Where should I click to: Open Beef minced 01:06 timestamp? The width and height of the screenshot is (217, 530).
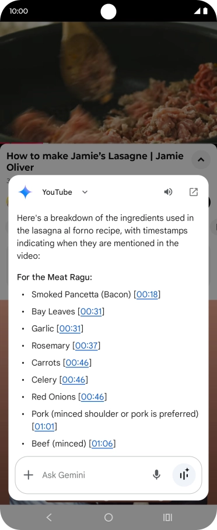102,444
